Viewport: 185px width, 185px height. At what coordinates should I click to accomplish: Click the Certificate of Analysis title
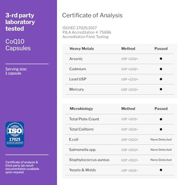point(92,15)
